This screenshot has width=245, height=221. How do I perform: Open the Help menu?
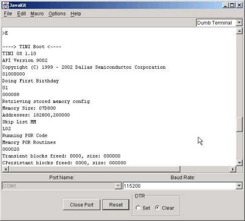76,14
